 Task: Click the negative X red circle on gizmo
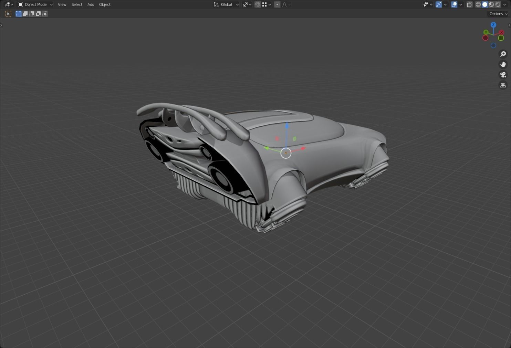click(x=486, y=38)
